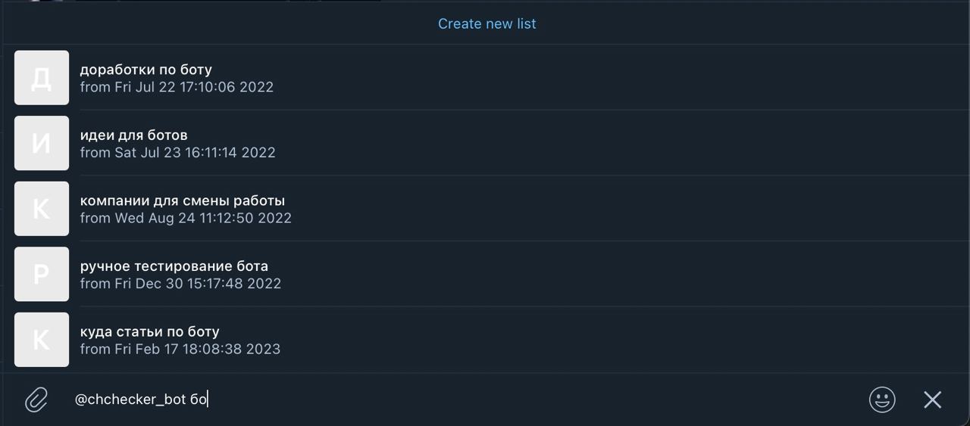The width and height of the screenshot is (970, 426).
Task: Click 'К' thumbnail beside 'куда статьи по боту'
Action: (x=42, y=340)
